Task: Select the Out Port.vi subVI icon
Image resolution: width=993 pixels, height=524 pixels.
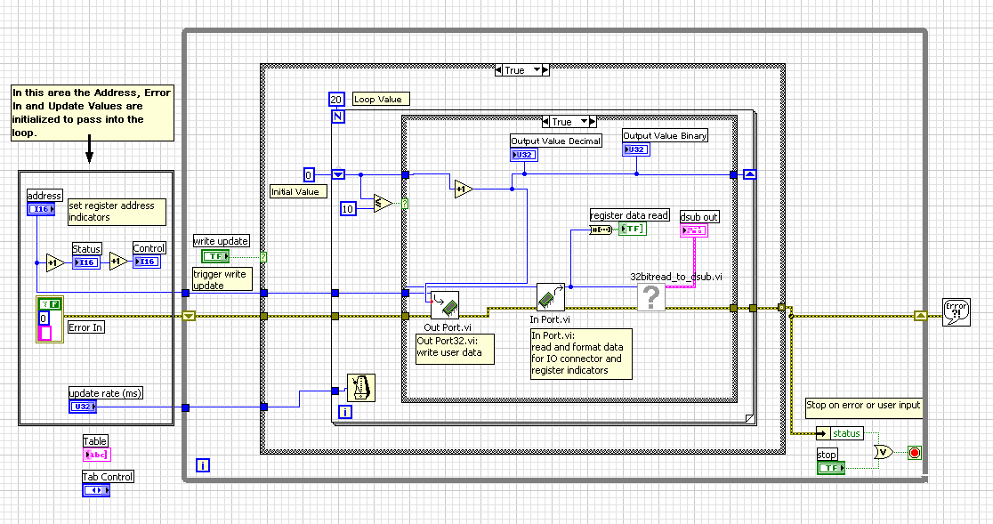Action: click(x=445, y=305)
